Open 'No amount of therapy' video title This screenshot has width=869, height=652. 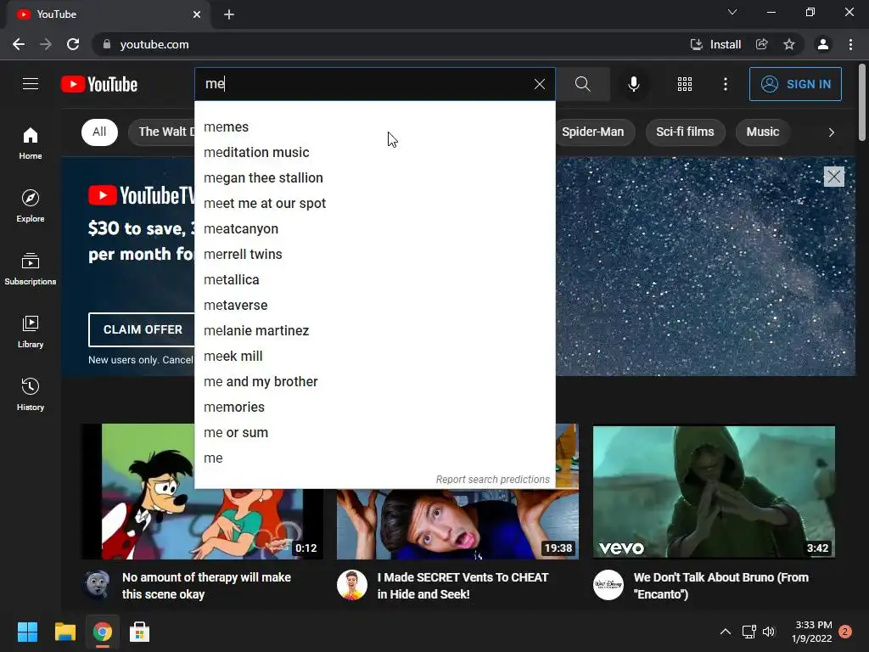206,586
